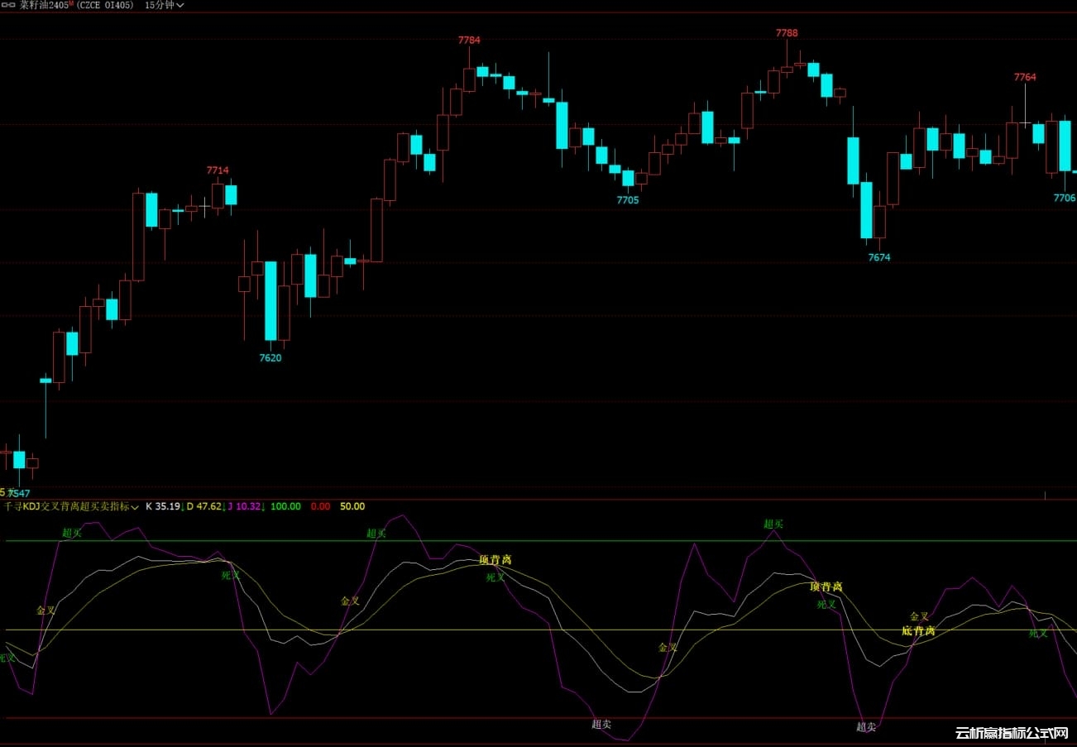Open the 云析赢指标公式网 watermark link
The height and width of the screenshot is (747, 1077).
tap(1012, 733)
